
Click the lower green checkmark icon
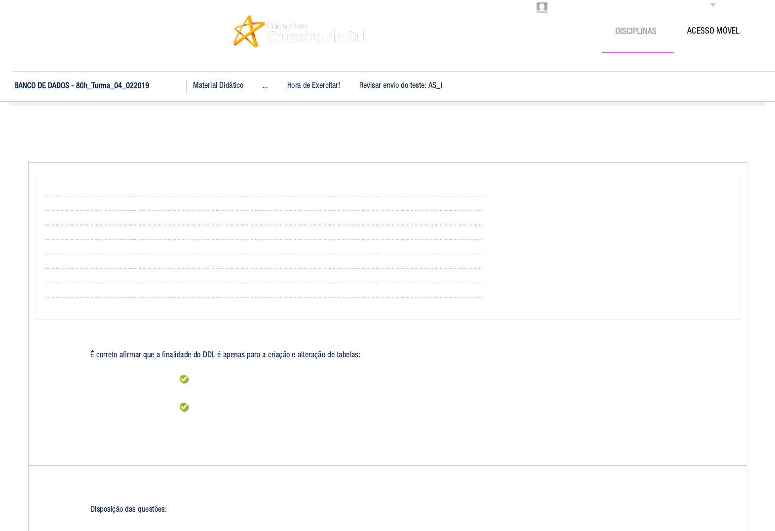(x=184, y=407)
